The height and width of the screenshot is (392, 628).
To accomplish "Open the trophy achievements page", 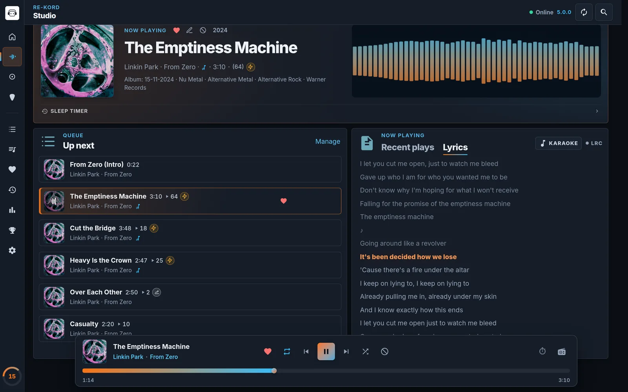I will pos(12,230).
